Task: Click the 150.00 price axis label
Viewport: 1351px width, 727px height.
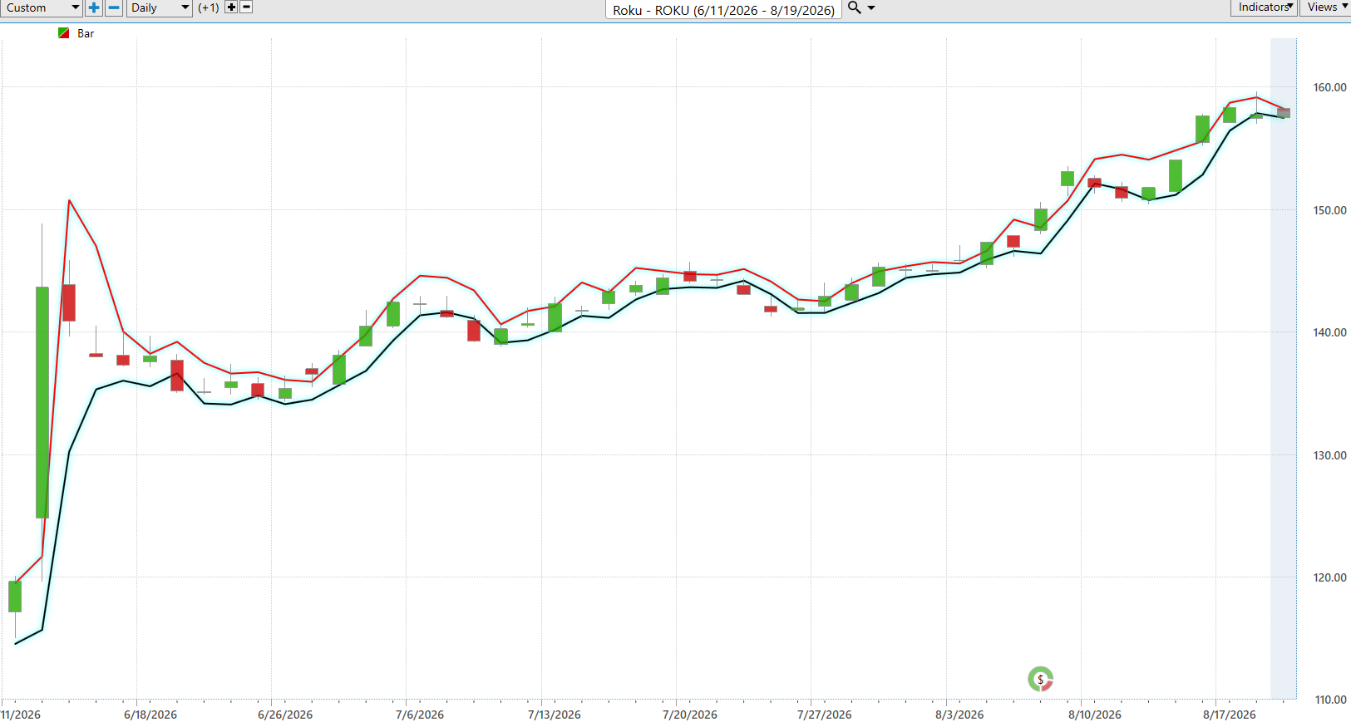Action: click(x=1329, y=210)
